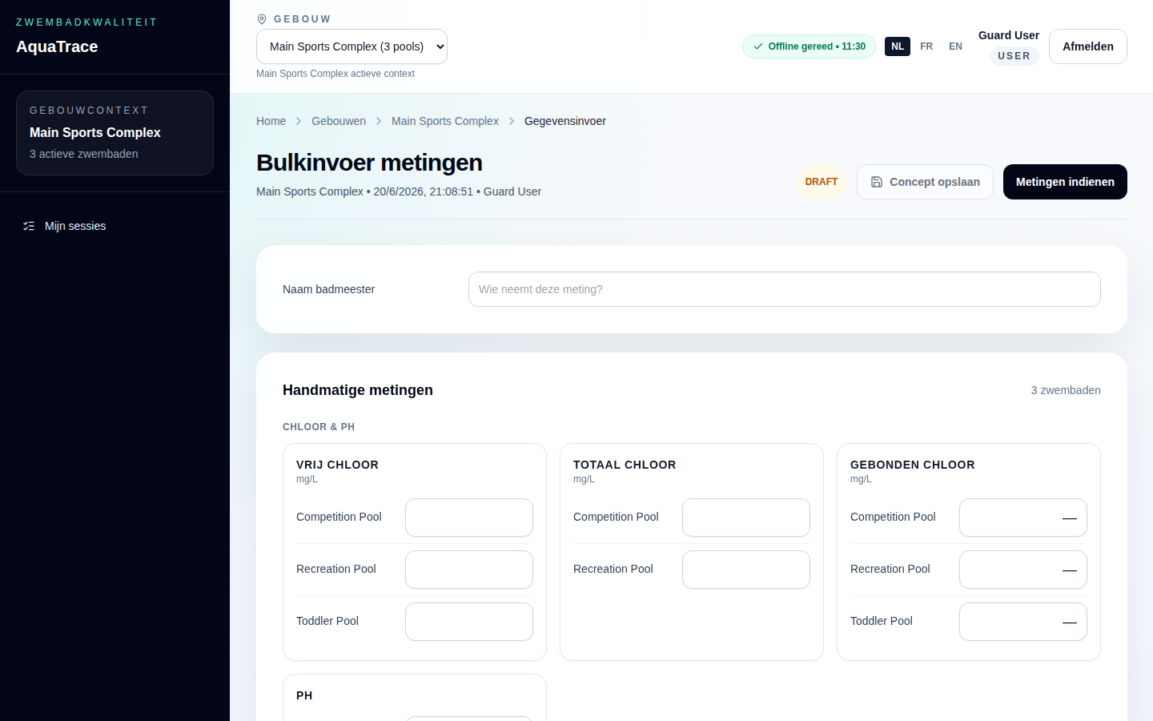Submit via the Metingen indienen button
The image size is (1153, 721).
click(1065, 182)
